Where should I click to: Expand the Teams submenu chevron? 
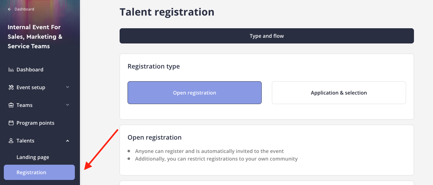pos(68,105)
